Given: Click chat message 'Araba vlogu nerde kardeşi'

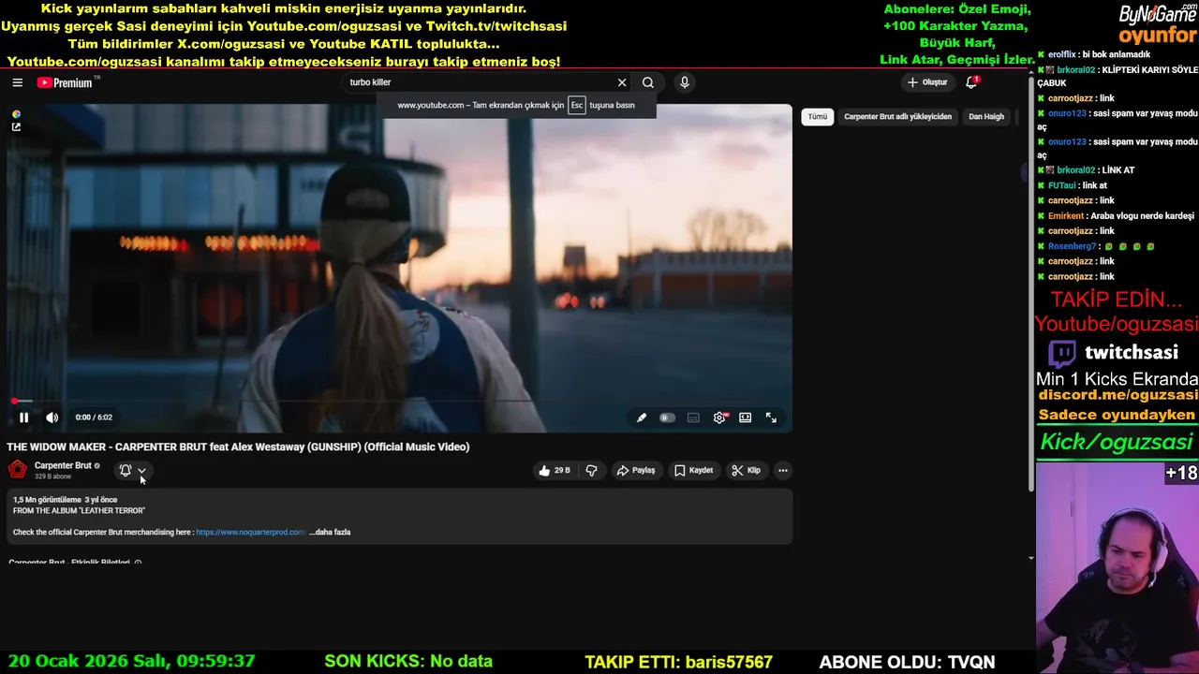Looking at the screenshot, I should pyautogui.click(x=1142, y=215).
